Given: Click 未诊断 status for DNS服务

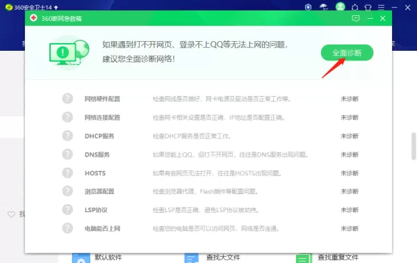Looking at the screenshot, I should pyautogui.click(x=350, y=154).
